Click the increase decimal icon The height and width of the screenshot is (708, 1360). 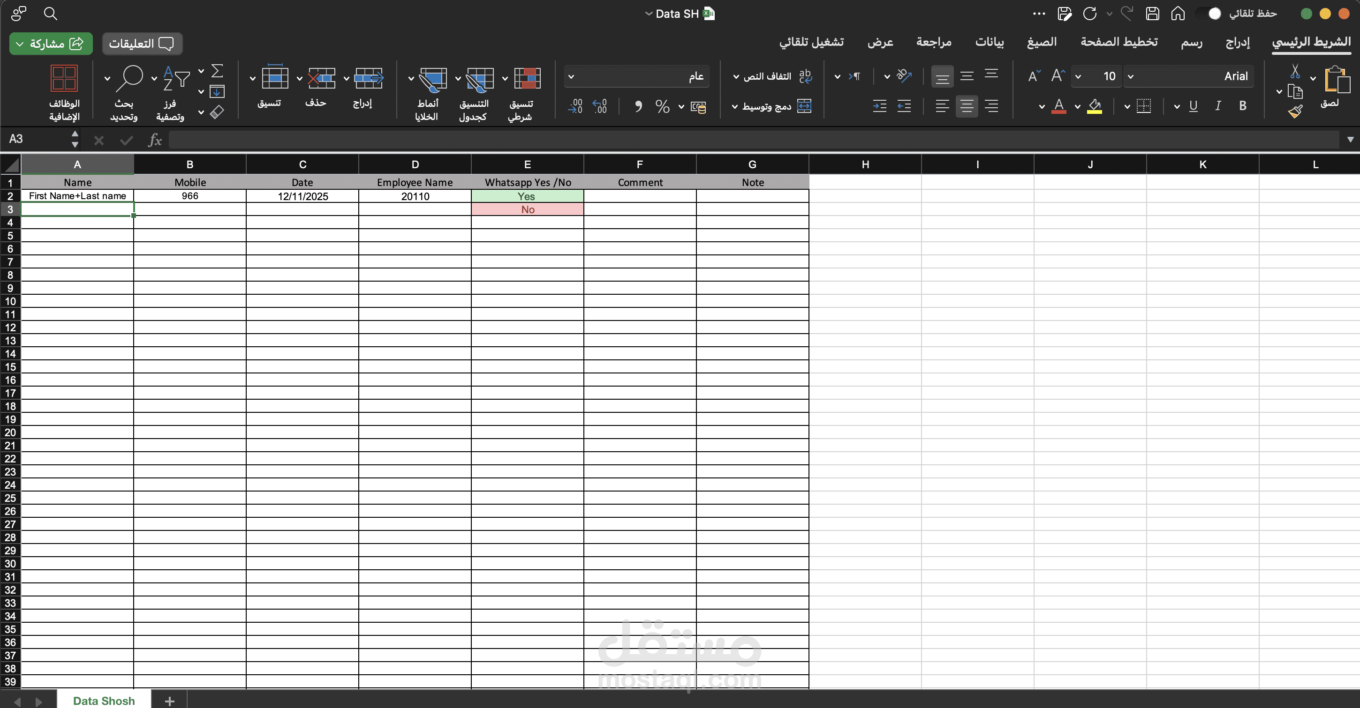tap(600, 106)
